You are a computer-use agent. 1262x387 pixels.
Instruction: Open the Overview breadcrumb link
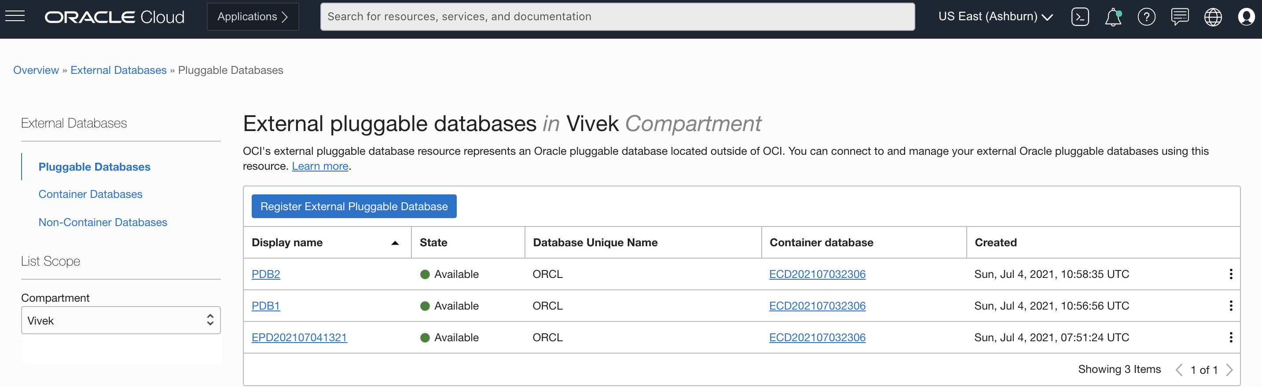point(36,70)
